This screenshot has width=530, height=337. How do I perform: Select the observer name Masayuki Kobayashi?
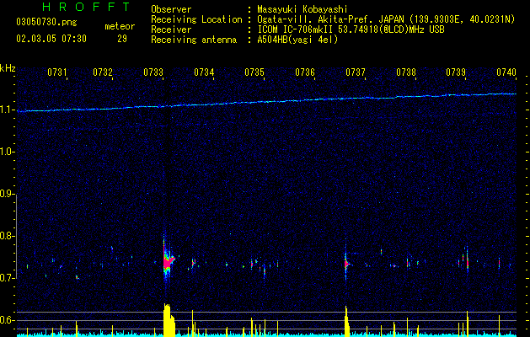(x=302, y=9)
